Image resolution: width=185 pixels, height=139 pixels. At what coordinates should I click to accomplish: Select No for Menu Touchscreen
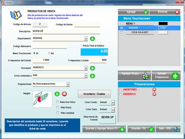pos(49,53)
